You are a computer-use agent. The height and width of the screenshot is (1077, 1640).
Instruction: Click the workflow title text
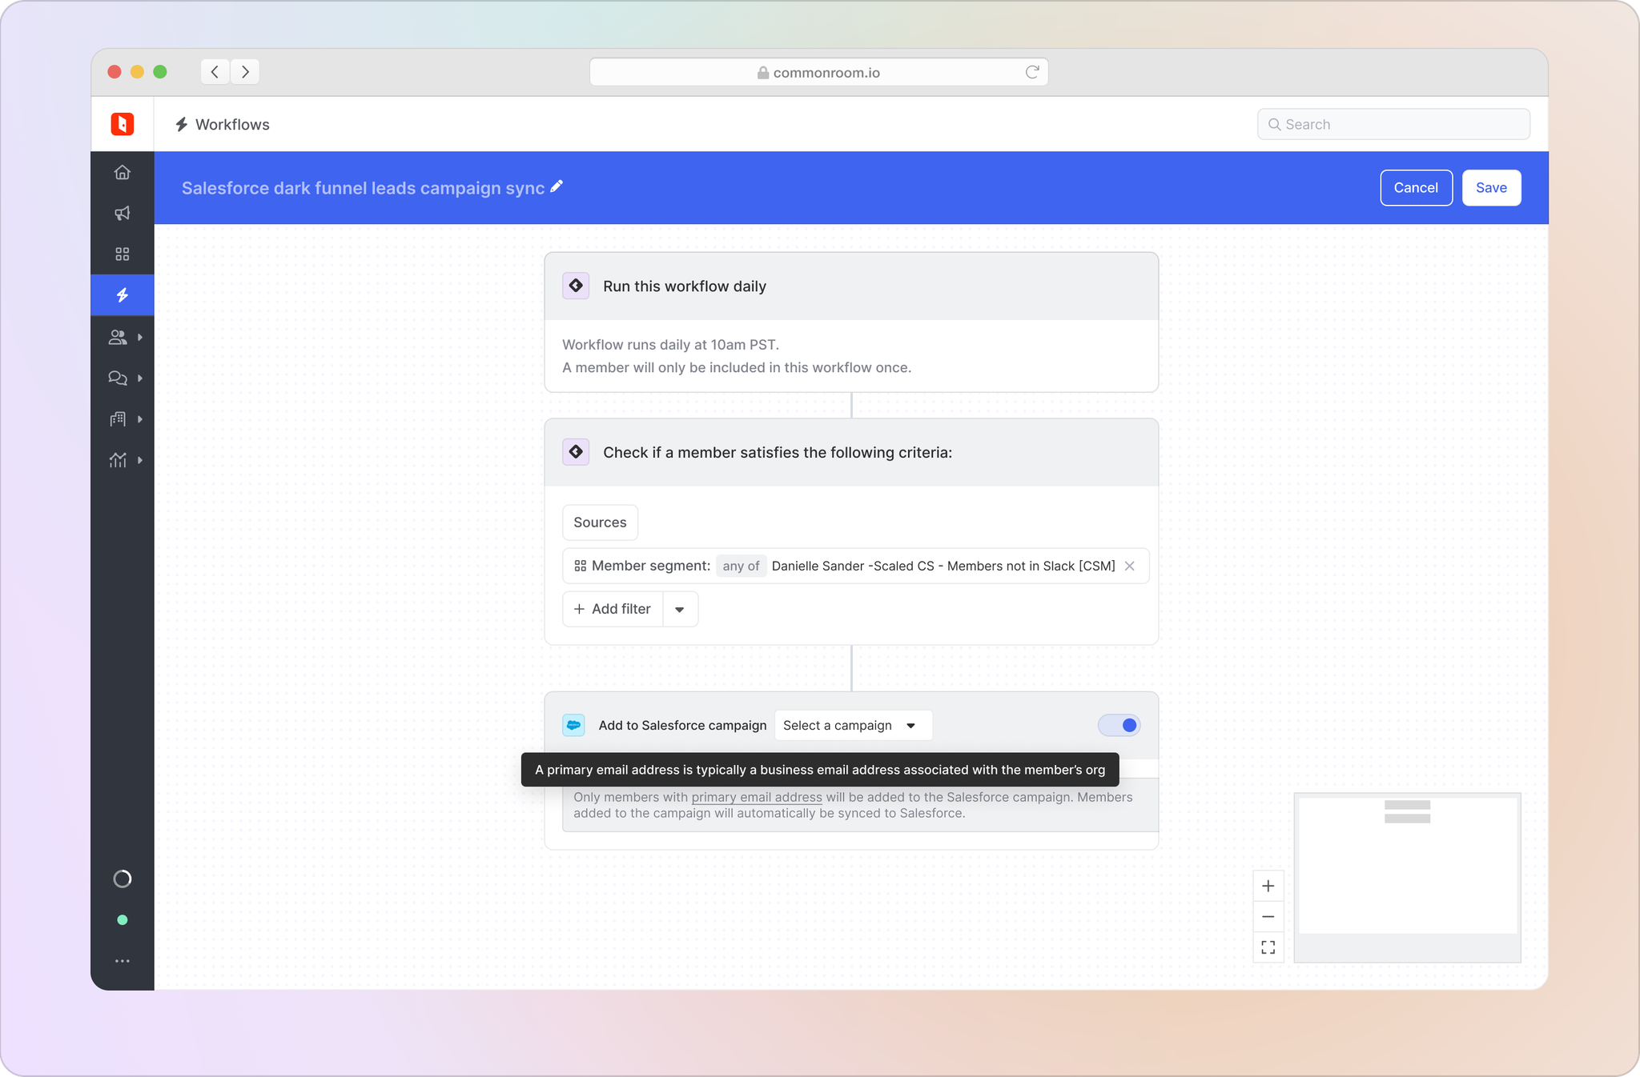[x=363, y=187]
